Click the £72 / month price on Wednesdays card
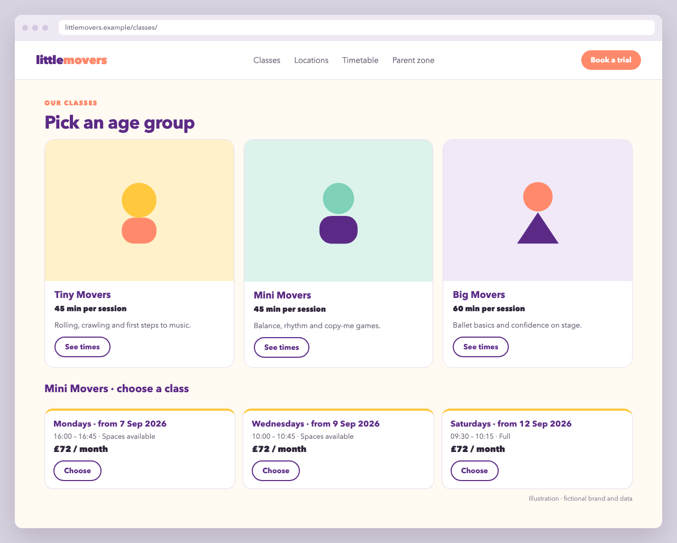677x543 pixels. [x=279, y=449]
